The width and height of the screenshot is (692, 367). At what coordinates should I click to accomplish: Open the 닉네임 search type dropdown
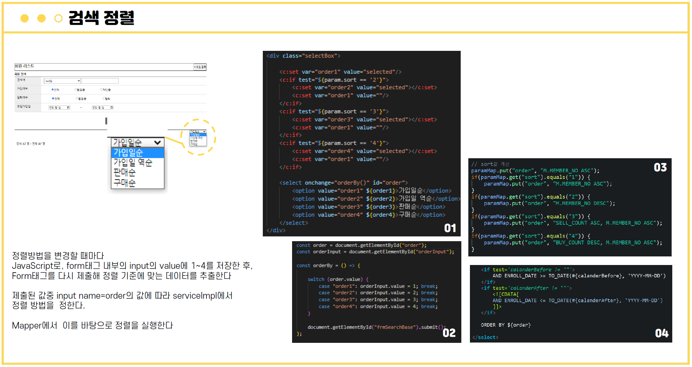pos(62,81)
